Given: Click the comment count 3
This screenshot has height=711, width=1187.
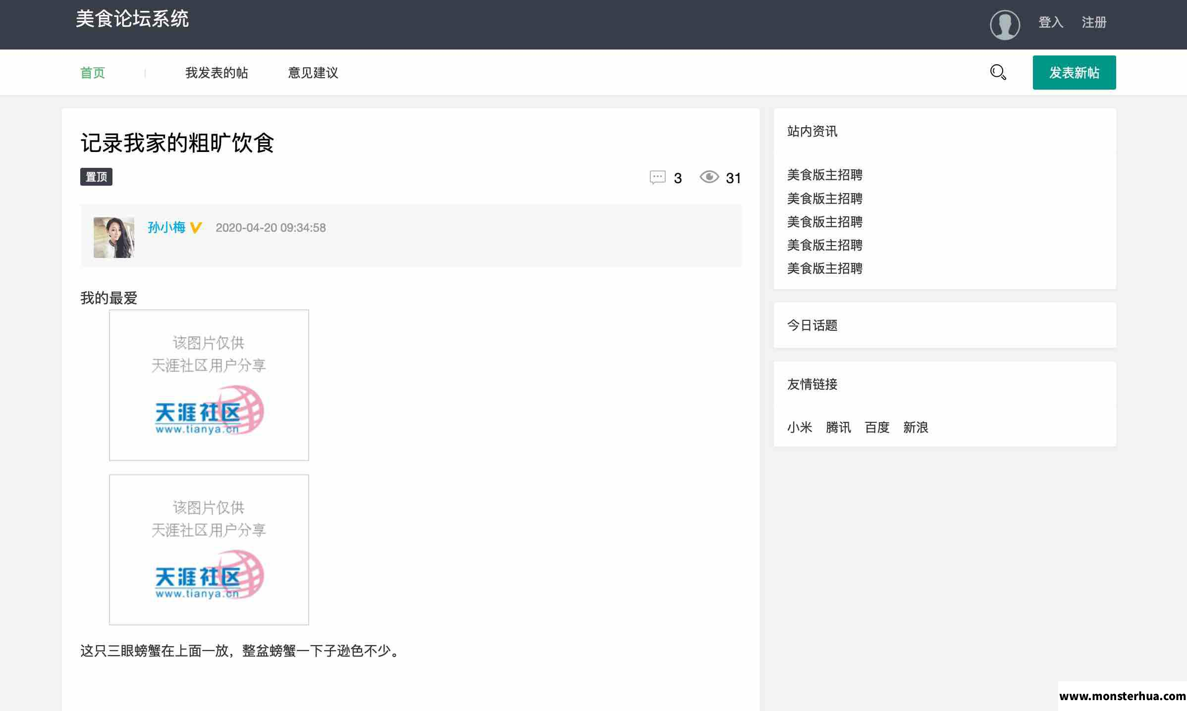Looking at the screenshot, I should 678,178.
